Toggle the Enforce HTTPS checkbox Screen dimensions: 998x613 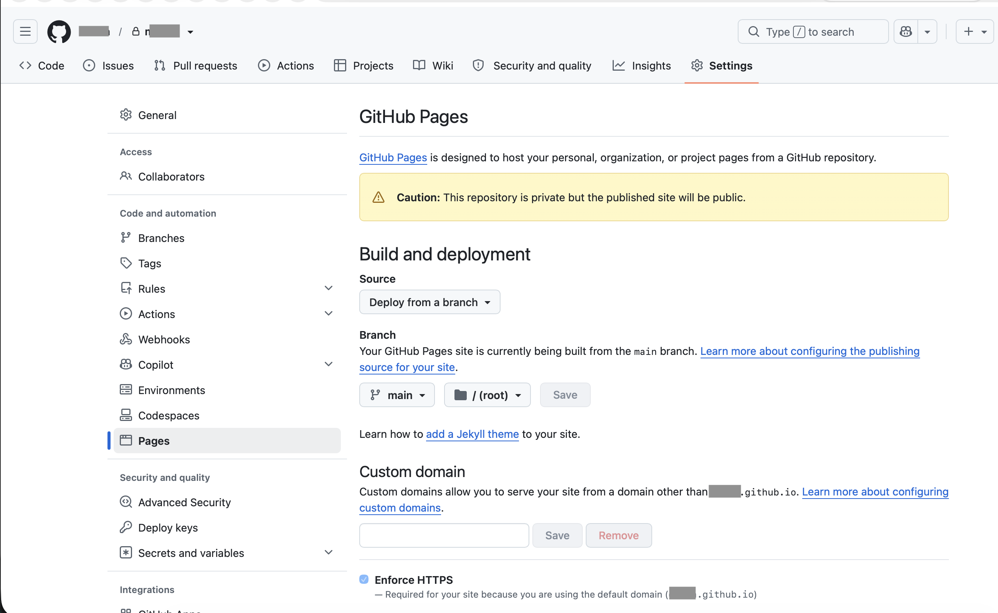coord(364,579)
